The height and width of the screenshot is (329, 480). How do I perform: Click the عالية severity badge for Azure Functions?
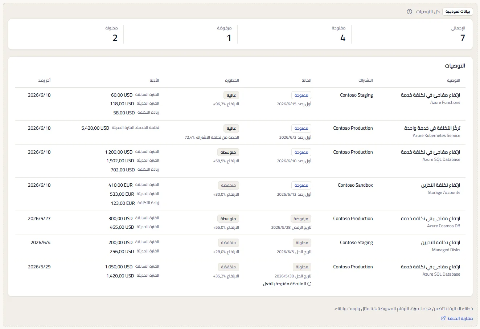click(x=231, y=95)
